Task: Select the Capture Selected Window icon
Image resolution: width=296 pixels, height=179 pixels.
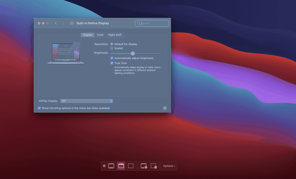Action: [121, 166]
